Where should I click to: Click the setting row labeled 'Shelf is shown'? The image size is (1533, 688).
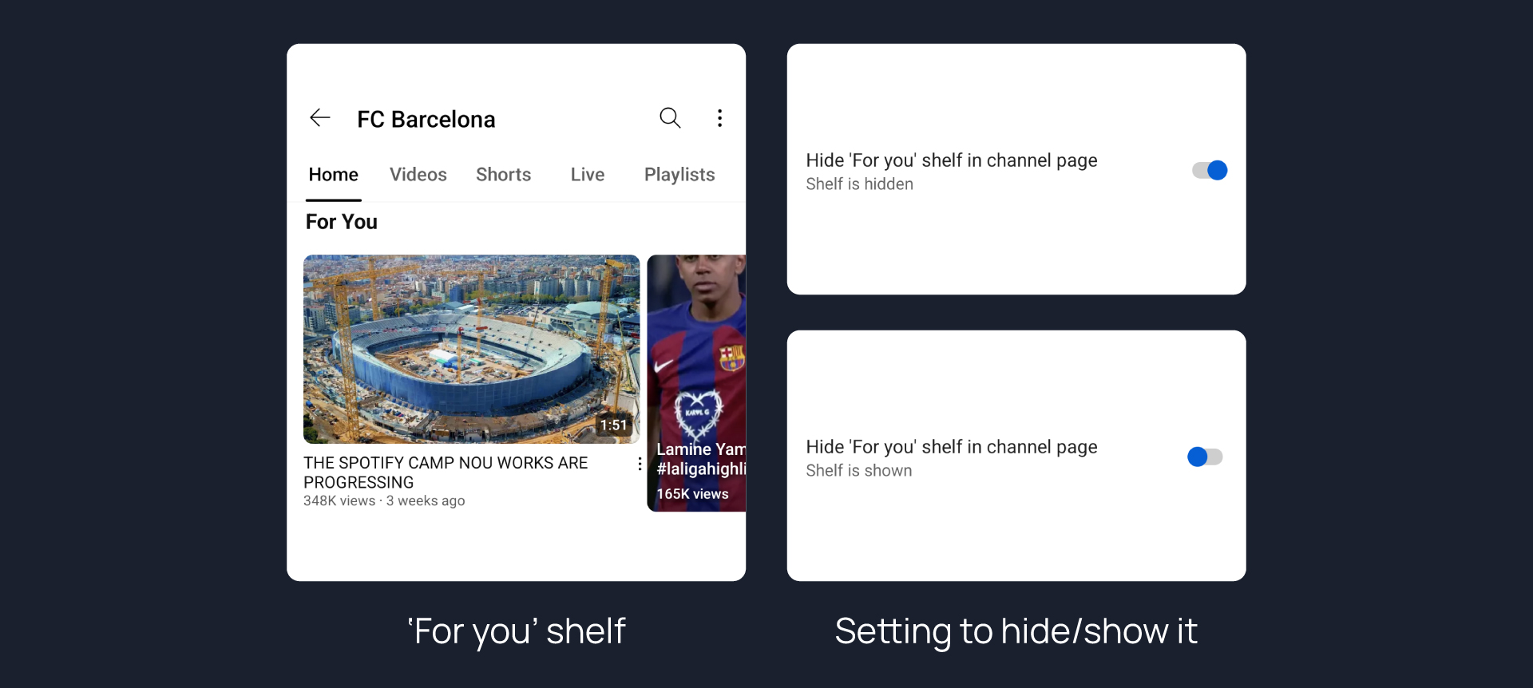point(952,457)
